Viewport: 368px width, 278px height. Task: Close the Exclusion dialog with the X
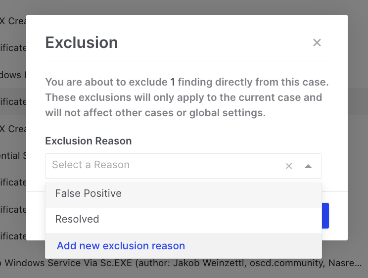pyautogui.click(x=317, y=43)
